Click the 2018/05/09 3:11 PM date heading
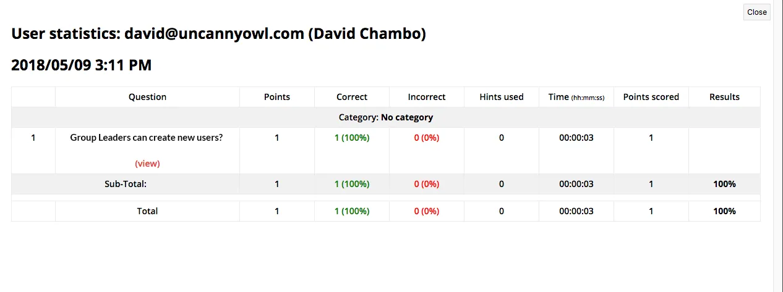783x292 pixels. coord(81,65)
